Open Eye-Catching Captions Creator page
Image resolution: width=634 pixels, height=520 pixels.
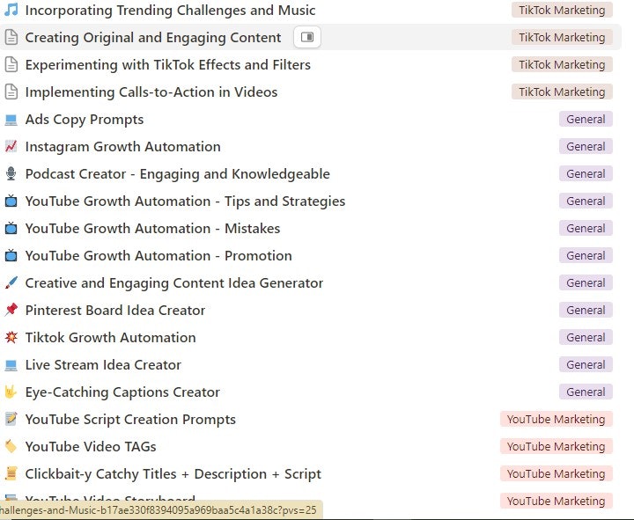[122, 392]
